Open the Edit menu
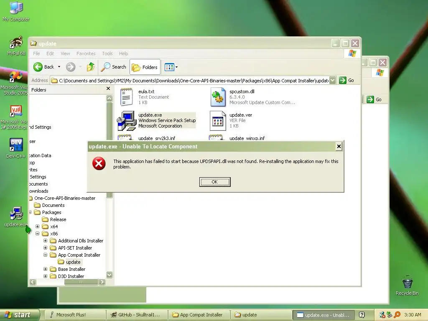 pyautogui.click(x=50, y=53)
